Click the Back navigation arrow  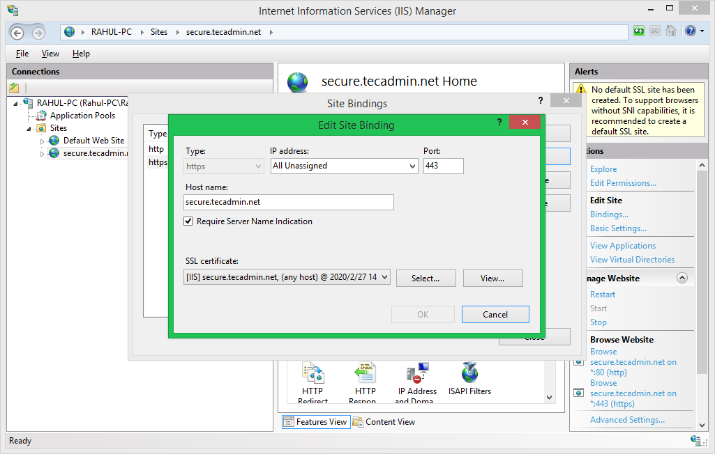(17, 33)
